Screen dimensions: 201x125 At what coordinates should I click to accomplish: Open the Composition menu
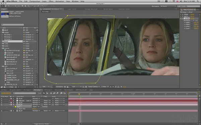click(x=35, y=1)
